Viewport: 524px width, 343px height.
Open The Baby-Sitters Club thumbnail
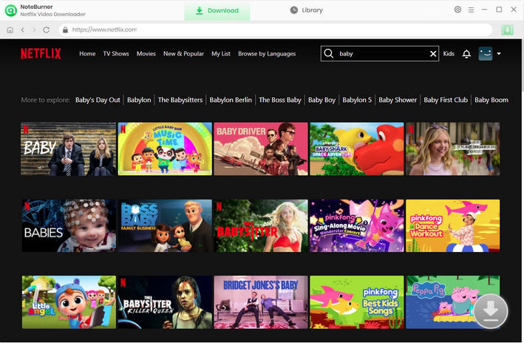click(452, 149)
